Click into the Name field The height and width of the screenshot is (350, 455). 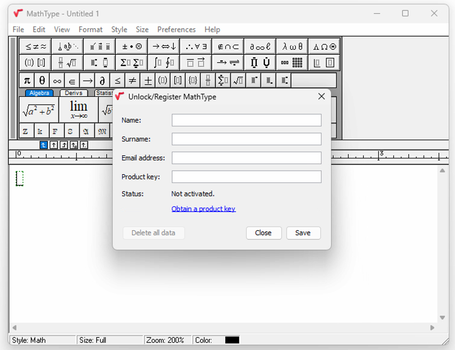[x=247, y=120]
